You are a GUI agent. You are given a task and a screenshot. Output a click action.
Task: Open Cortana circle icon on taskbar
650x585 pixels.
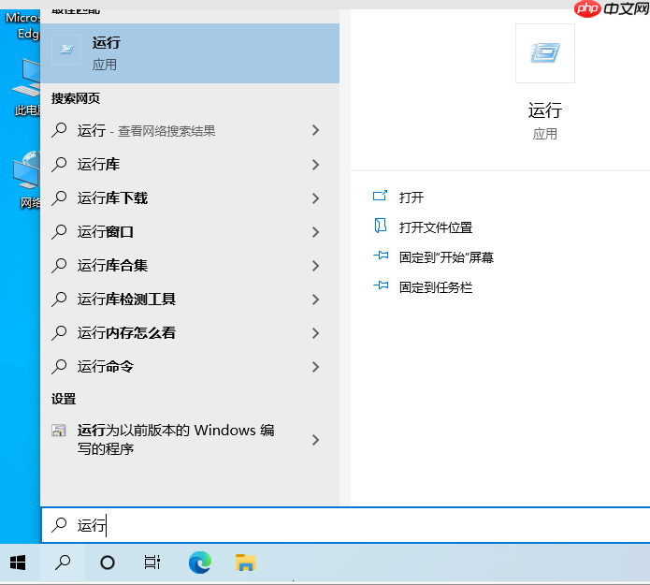click(108, 563)
